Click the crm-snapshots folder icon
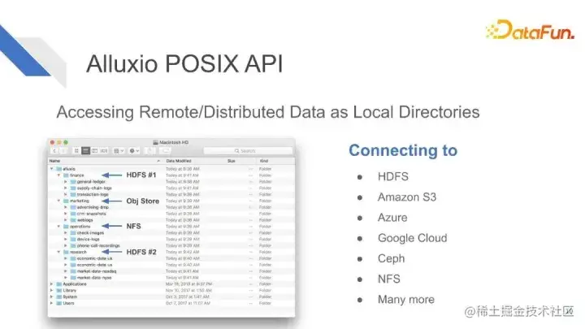This screenshot has width=585, height=329. pos(73,214)
